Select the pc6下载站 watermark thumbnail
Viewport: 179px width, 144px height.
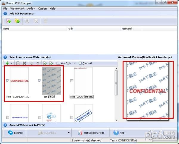click(x=51, y=81)
